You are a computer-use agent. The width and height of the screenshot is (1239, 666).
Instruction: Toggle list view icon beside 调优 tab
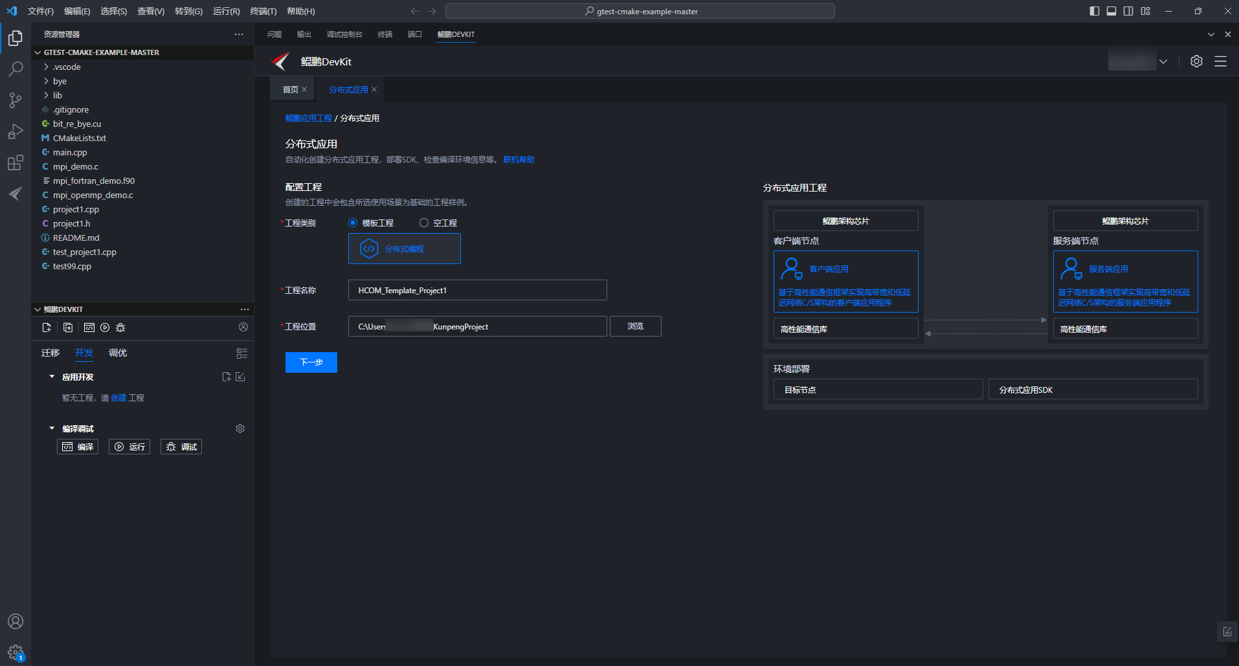[242, 353]
